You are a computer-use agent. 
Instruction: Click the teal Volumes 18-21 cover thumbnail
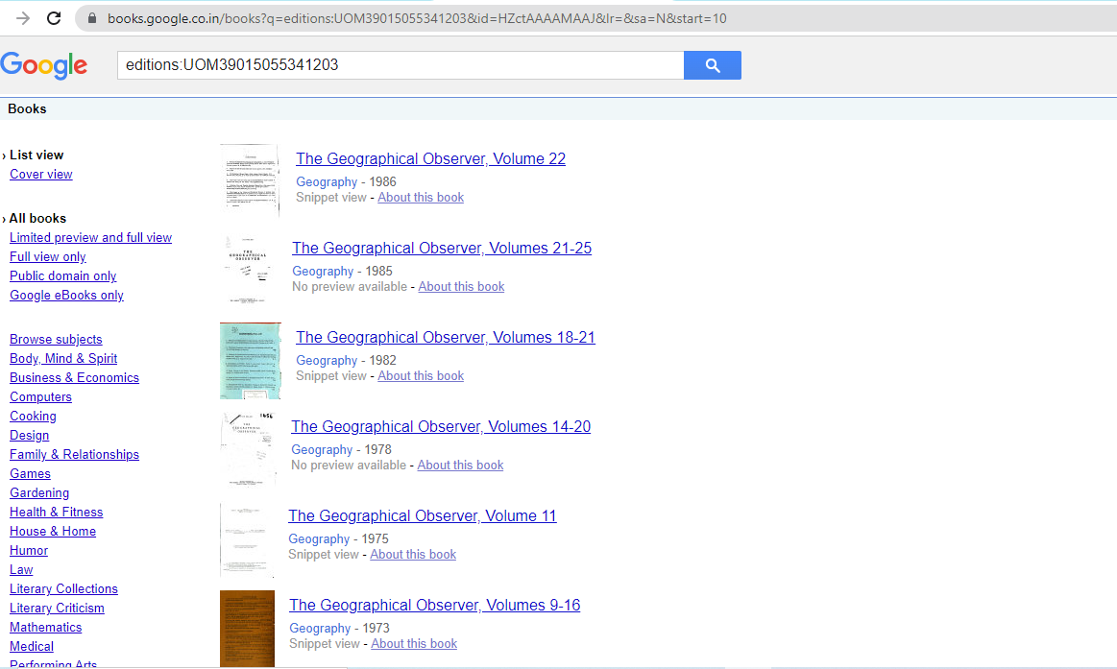(250, 361)
